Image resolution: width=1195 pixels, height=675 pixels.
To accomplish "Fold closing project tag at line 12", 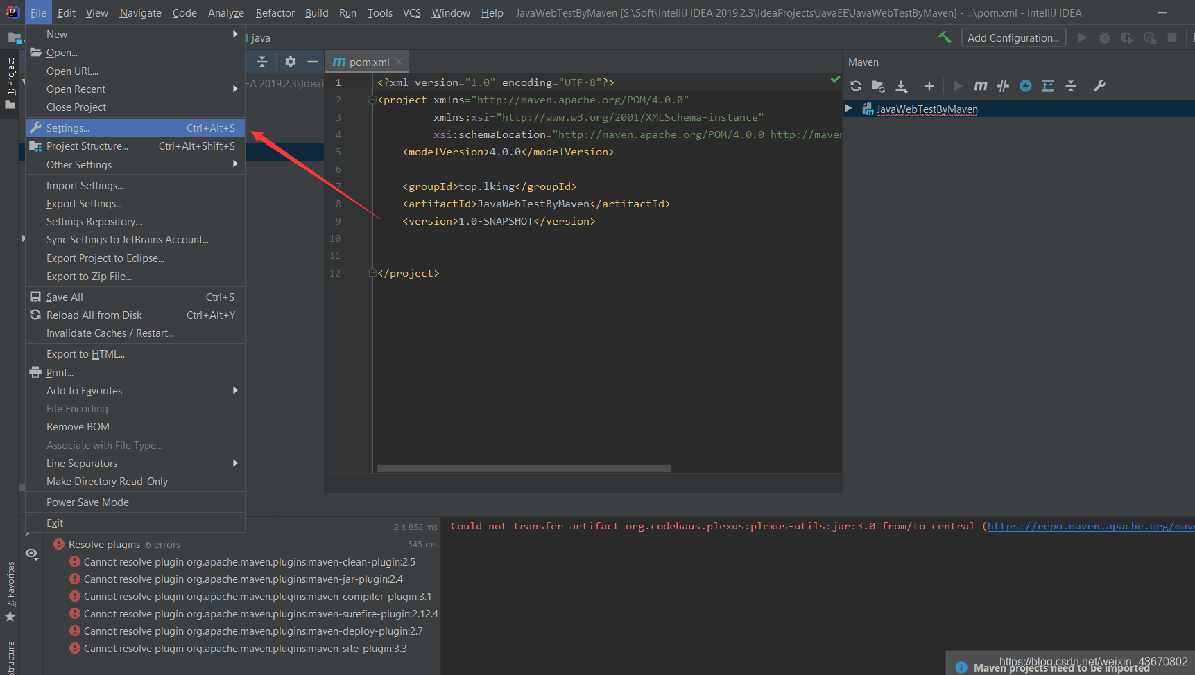I will tap(372, 273).
